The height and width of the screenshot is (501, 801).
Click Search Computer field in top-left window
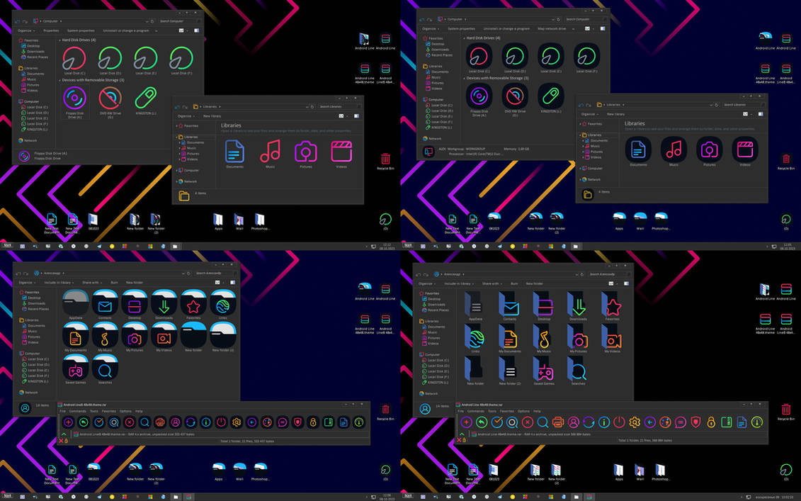point(180,21)
